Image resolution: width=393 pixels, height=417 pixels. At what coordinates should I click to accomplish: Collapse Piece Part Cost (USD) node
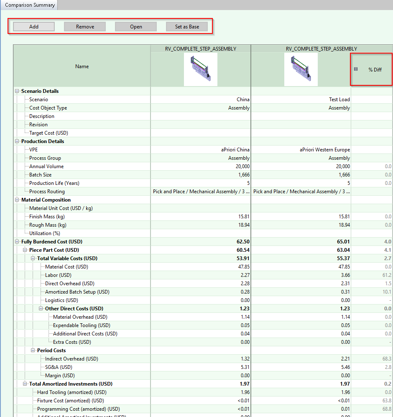click(25, 250)
